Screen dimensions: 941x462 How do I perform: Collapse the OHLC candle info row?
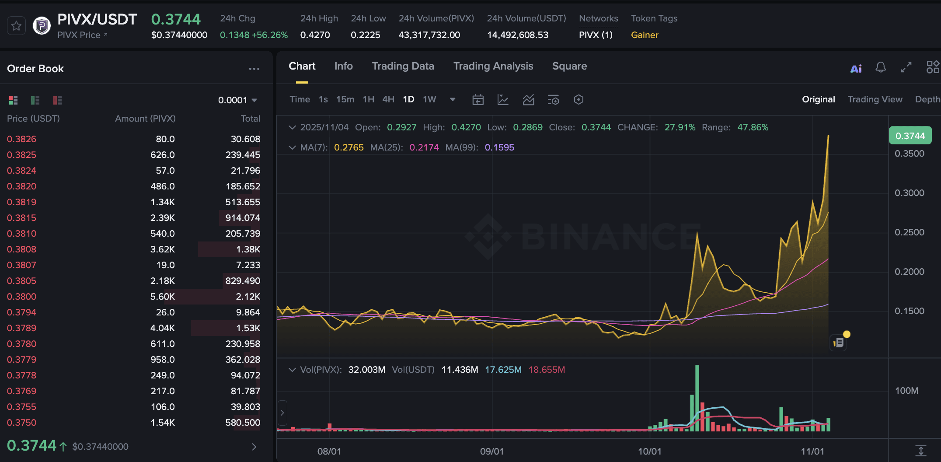[x=292, y=127]
